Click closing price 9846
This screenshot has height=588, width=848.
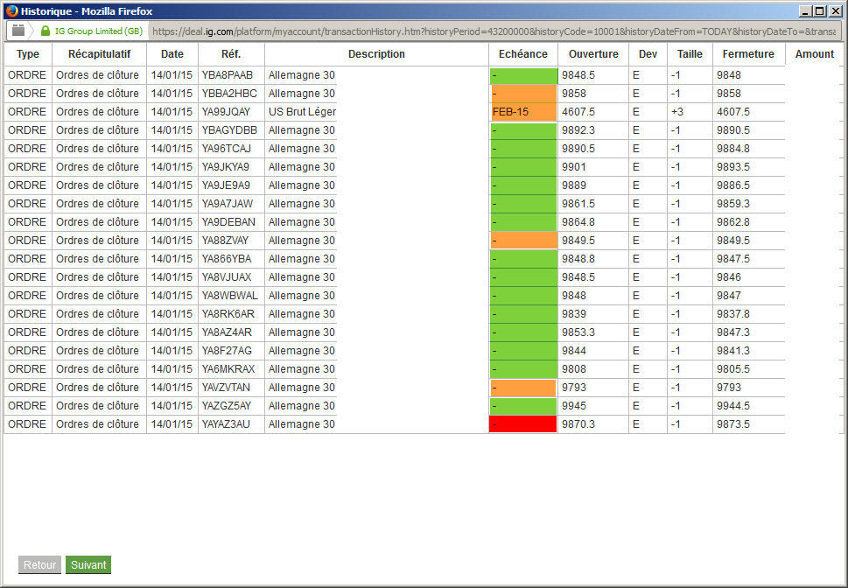729,277
